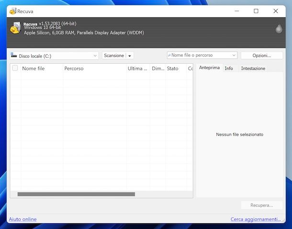Click the Recupera... button
The height and width of the screenshot is (229, 292).
[x=262, y=205]
